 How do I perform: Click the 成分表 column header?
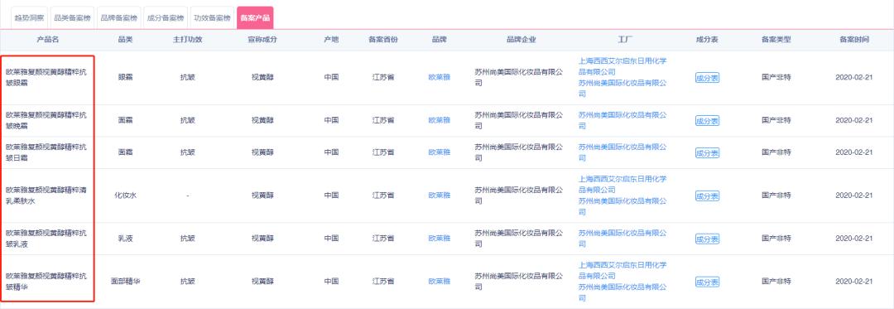pos(707,40)
